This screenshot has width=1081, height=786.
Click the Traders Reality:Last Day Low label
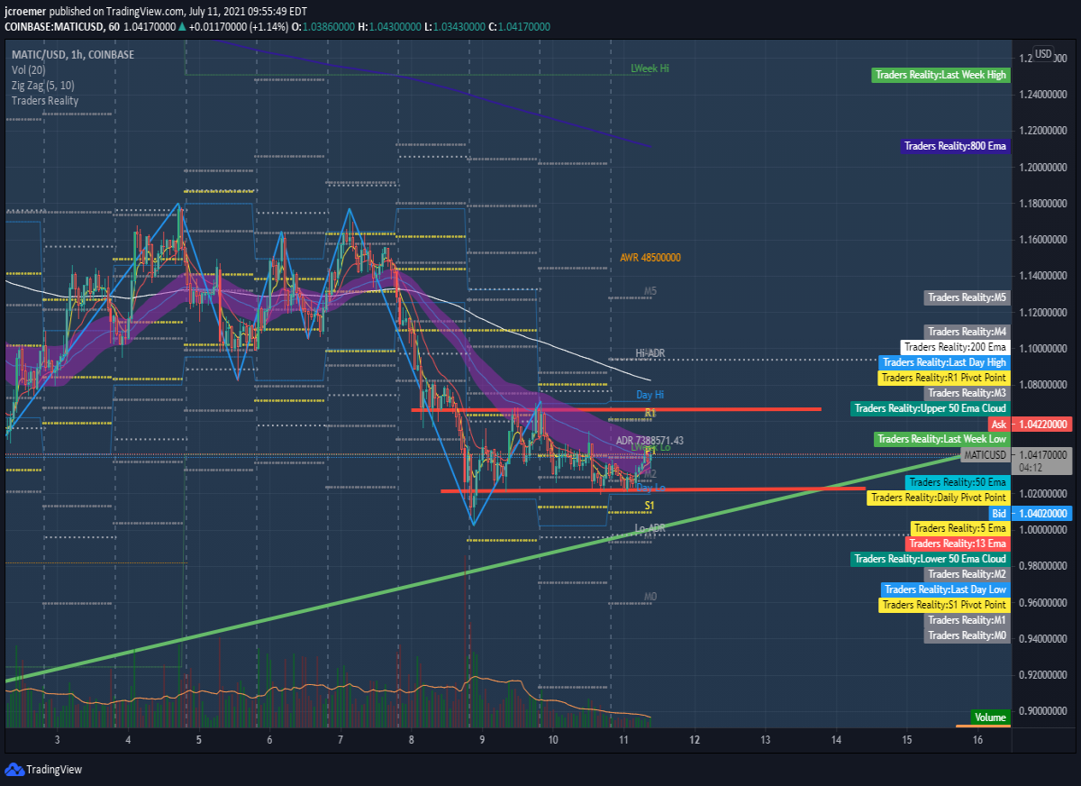(x=946, y=589)
